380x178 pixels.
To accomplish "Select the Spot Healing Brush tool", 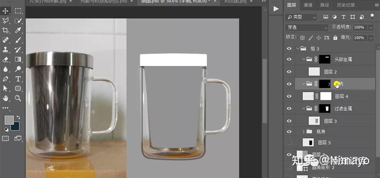I will pos(5,40).
